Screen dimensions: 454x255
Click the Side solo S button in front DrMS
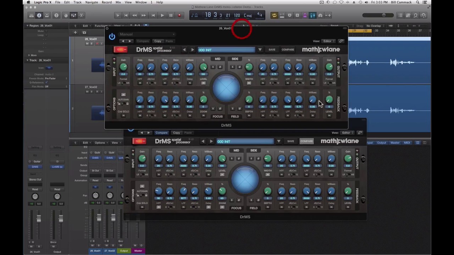pyautogui.click(x=233, y=67)
